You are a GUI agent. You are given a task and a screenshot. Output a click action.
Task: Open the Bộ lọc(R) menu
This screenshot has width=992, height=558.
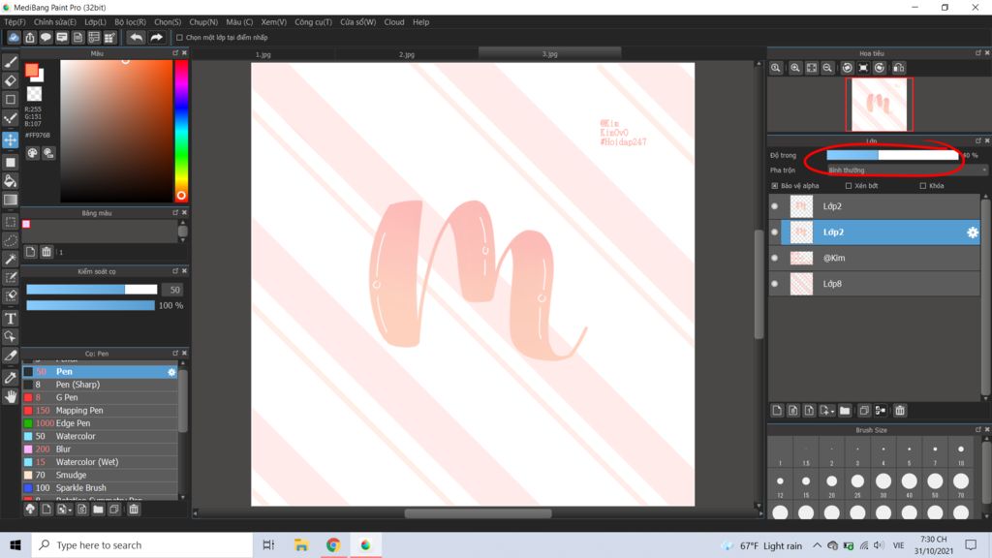click(131, 22)
